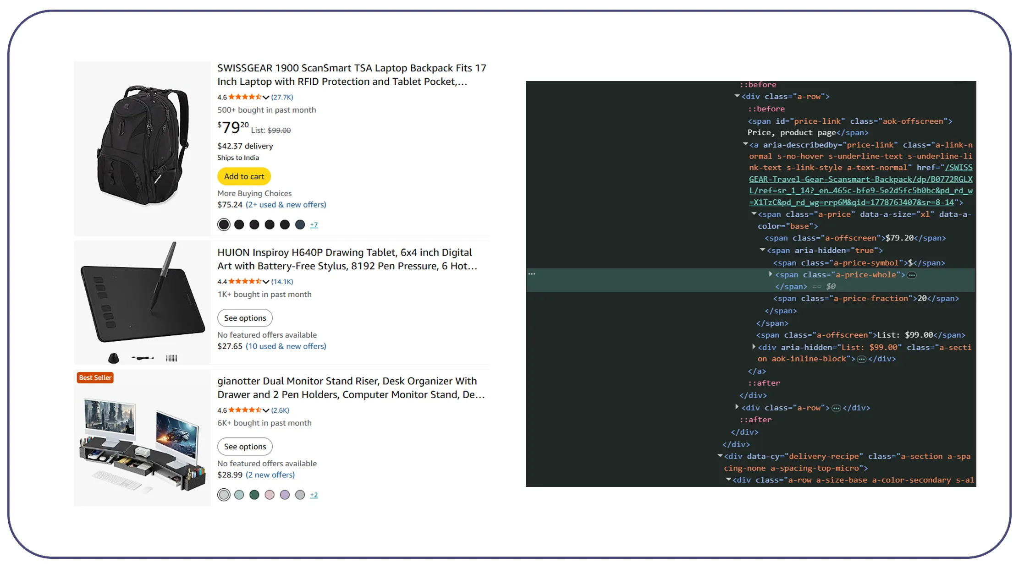Open rating popover chevron for SWISSGEAR backpack
Screen dimensions: 1019x568
click(266, 97)
